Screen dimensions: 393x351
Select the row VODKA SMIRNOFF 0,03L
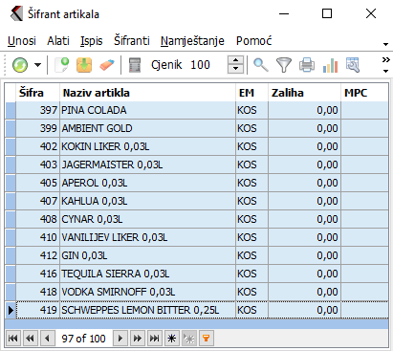197,292
